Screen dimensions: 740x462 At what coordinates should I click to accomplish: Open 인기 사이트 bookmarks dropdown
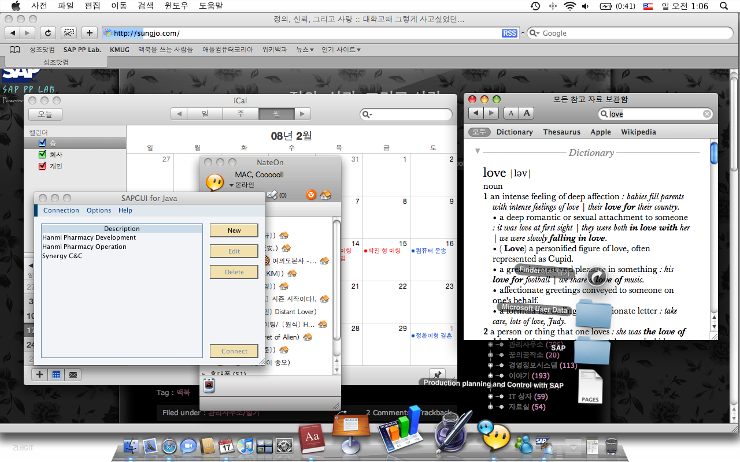tap(341, 50)
